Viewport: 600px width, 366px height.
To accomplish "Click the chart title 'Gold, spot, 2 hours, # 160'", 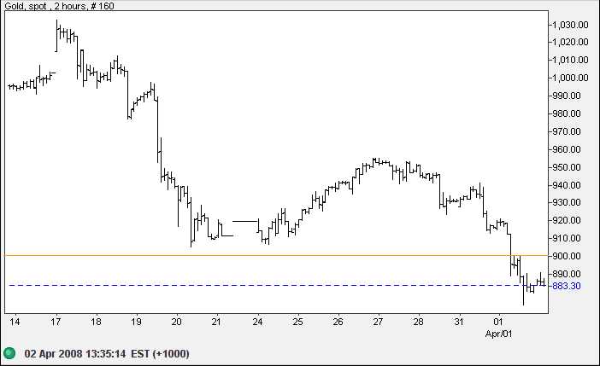I will click(x=59, y=6).
